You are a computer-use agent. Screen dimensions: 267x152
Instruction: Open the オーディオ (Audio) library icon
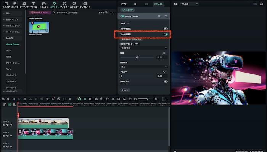coord(24,4)
